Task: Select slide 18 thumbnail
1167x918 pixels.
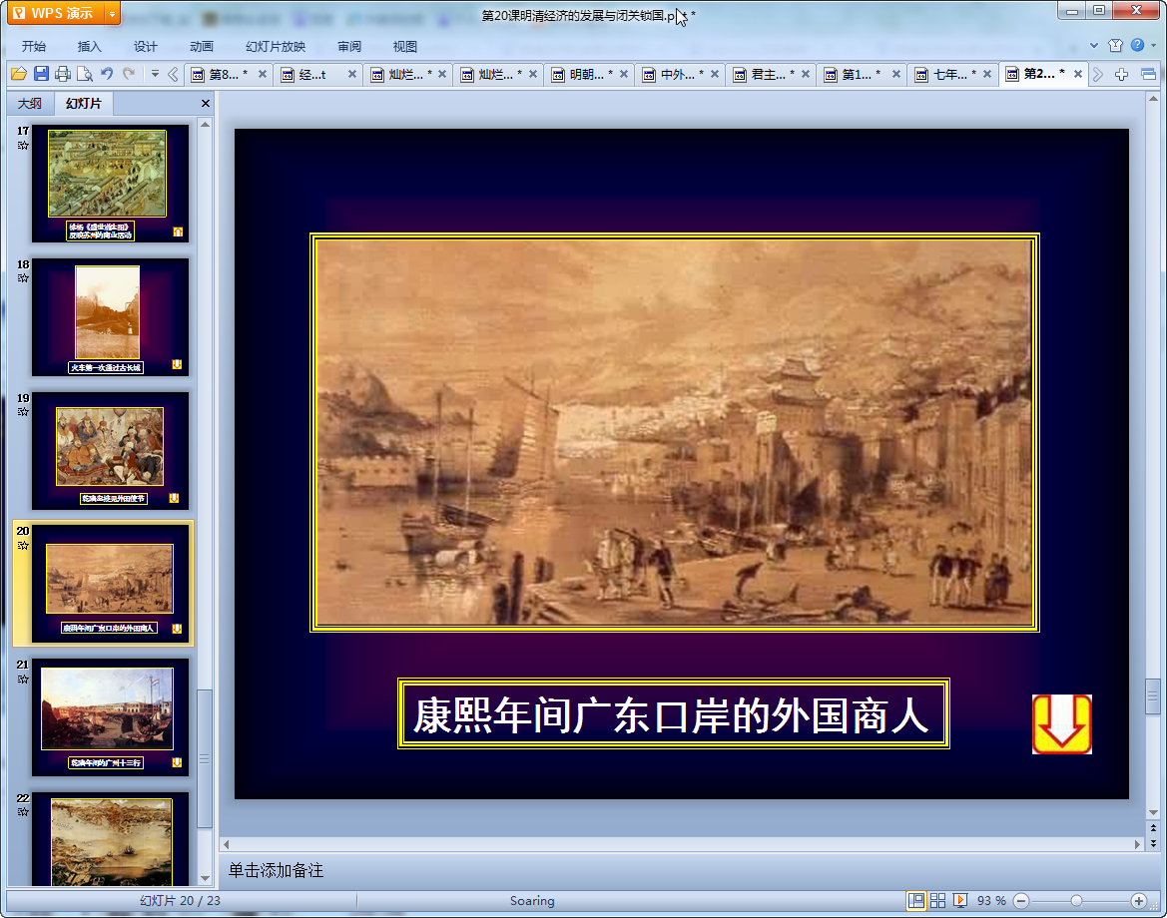Action: pos(110,317)
